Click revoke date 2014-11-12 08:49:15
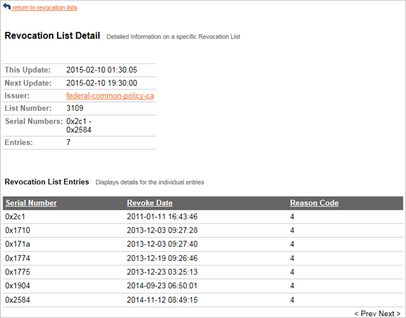This screenshot has width=406, height=318. (162, 300)
